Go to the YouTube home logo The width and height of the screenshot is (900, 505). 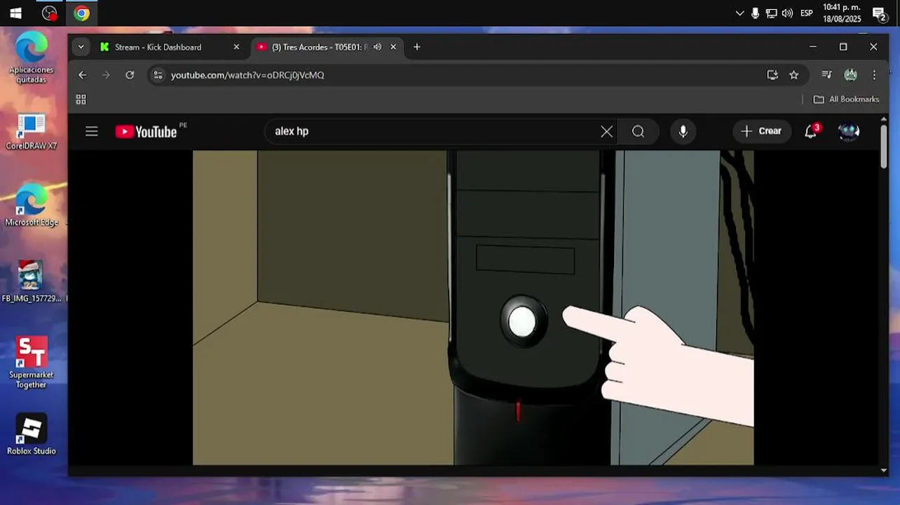[146, 131]
